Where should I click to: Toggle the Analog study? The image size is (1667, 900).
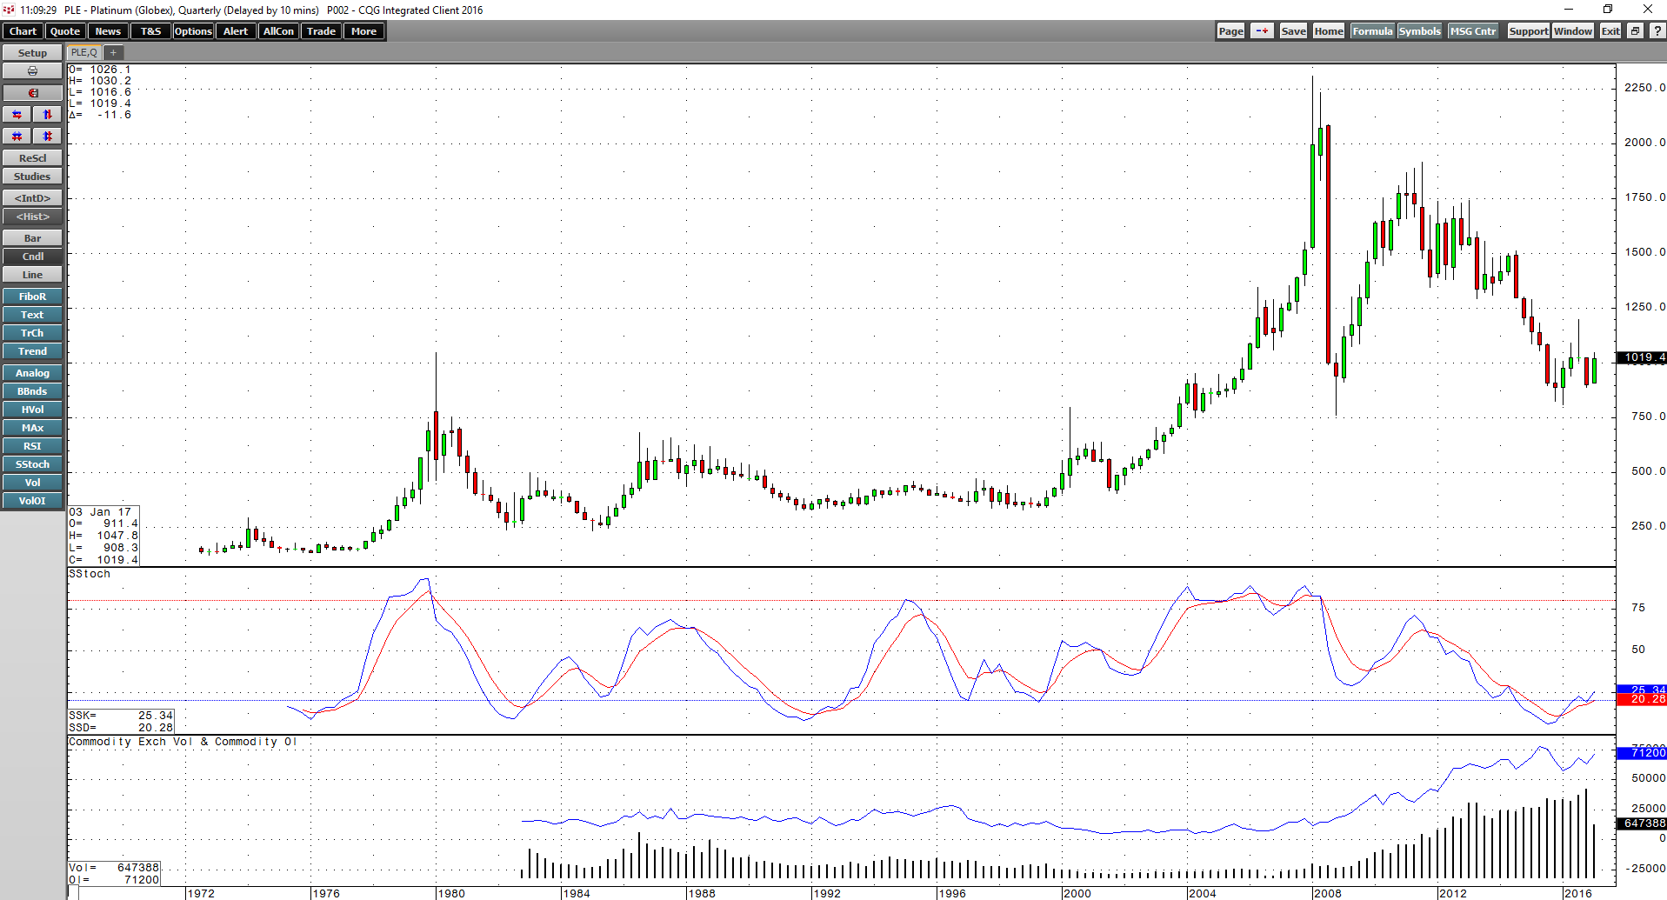tap(32, 373)
